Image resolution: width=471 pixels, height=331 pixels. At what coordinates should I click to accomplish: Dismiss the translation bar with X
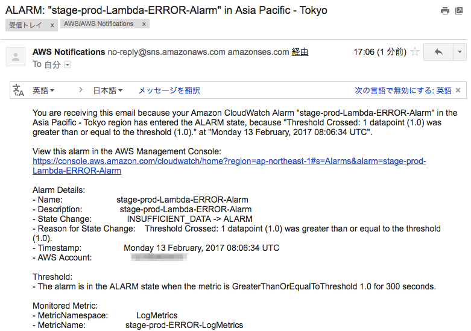pos(458,90)
